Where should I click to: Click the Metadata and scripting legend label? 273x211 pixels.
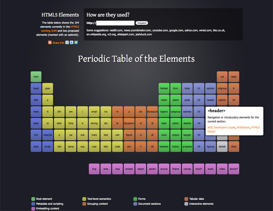50,204
